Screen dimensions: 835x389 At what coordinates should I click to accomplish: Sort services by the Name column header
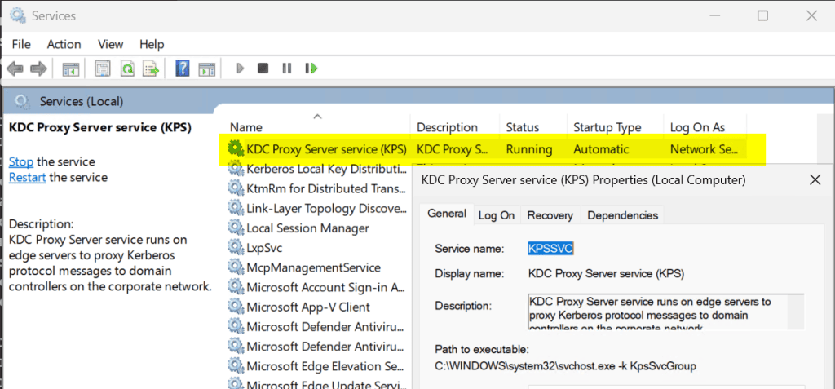click(246, 127)
